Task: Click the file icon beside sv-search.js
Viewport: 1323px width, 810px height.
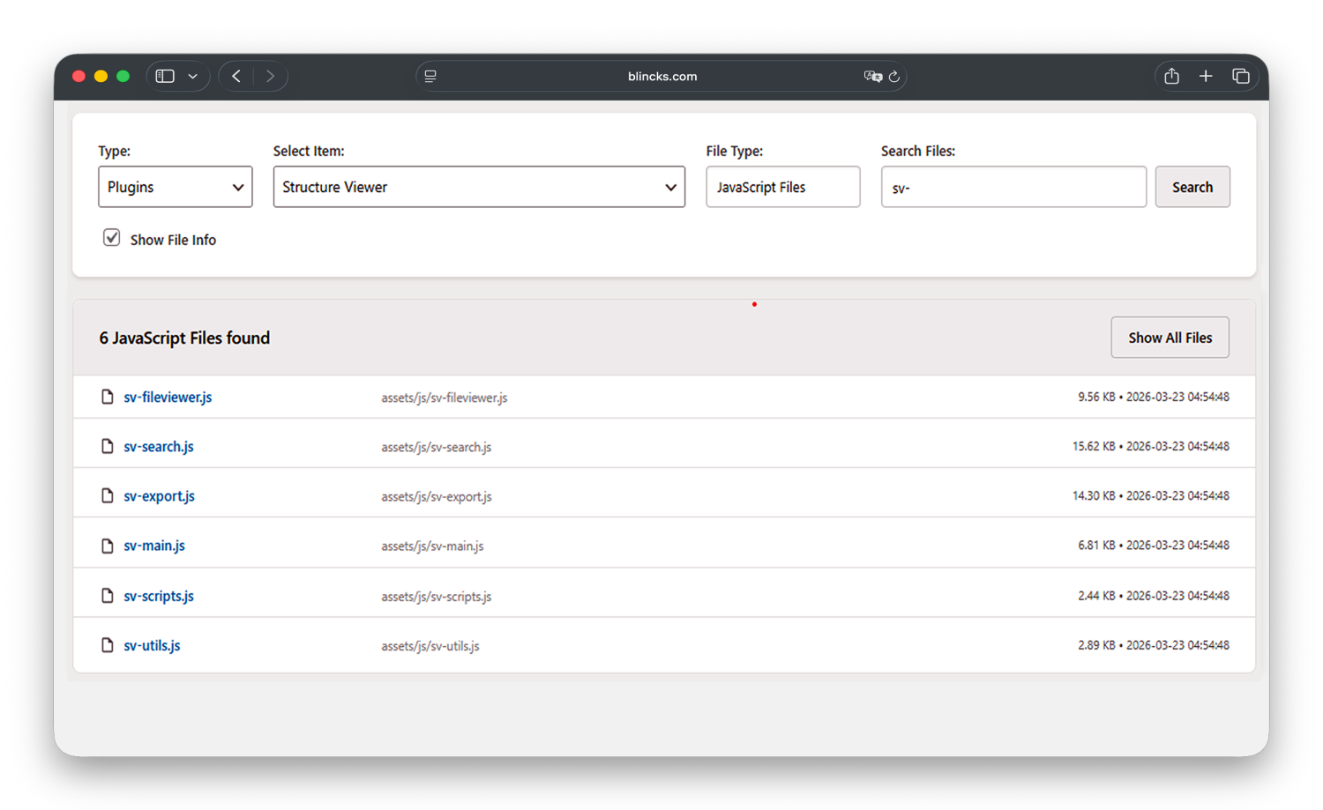Action: click(107, 446)
